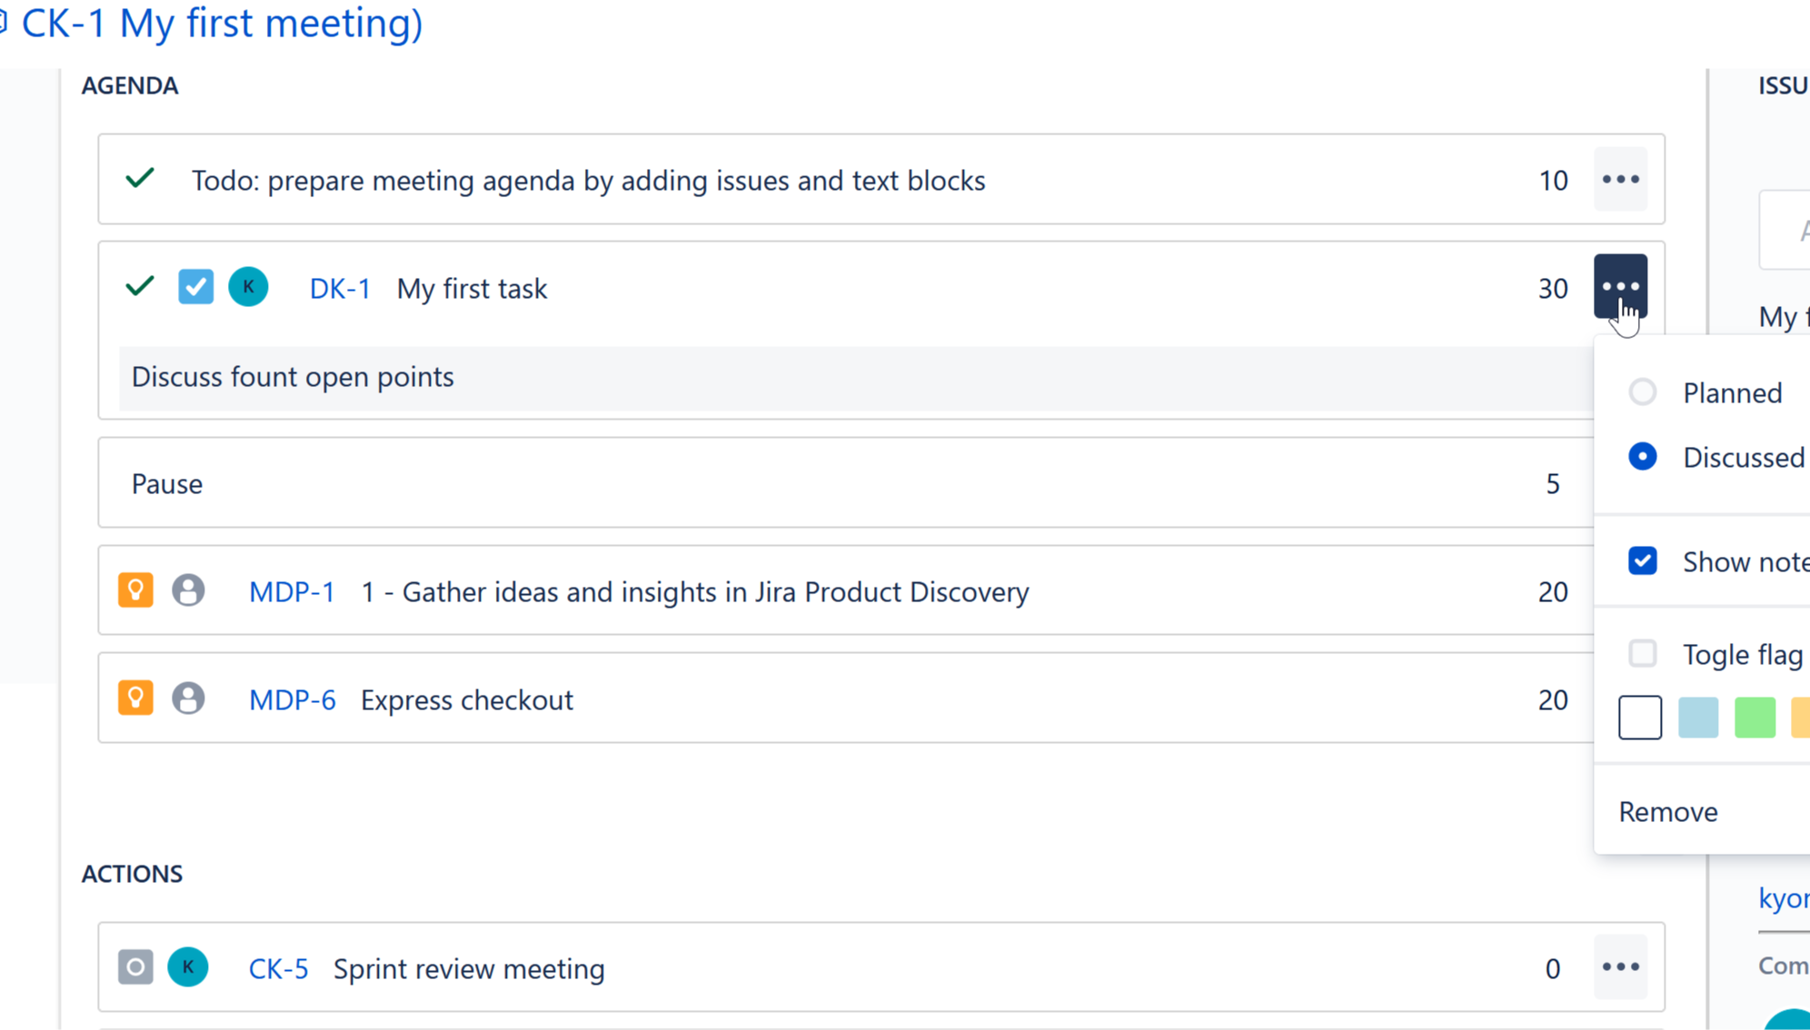This screenshot has height=1030, width=1810.
Task: Click the unassigned avatar next to MDP-6
Action: pos(188,698)
